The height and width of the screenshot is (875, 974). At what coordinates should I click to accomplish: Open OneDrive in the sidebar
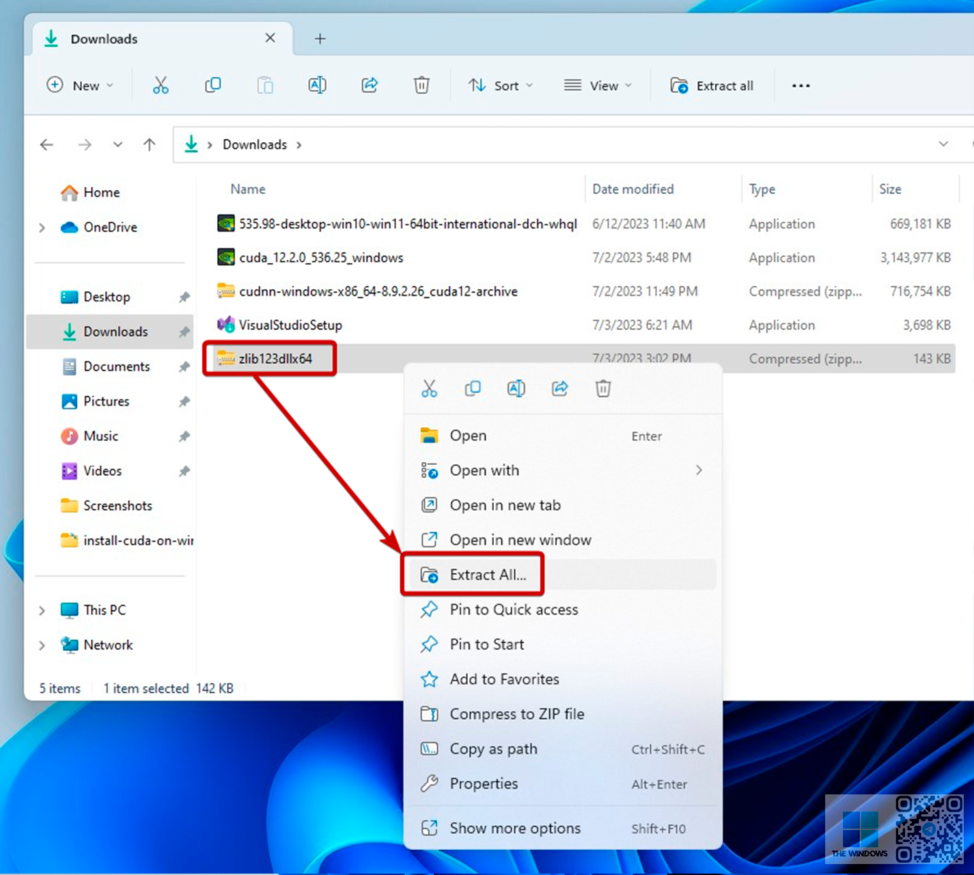tap(99, 228)
